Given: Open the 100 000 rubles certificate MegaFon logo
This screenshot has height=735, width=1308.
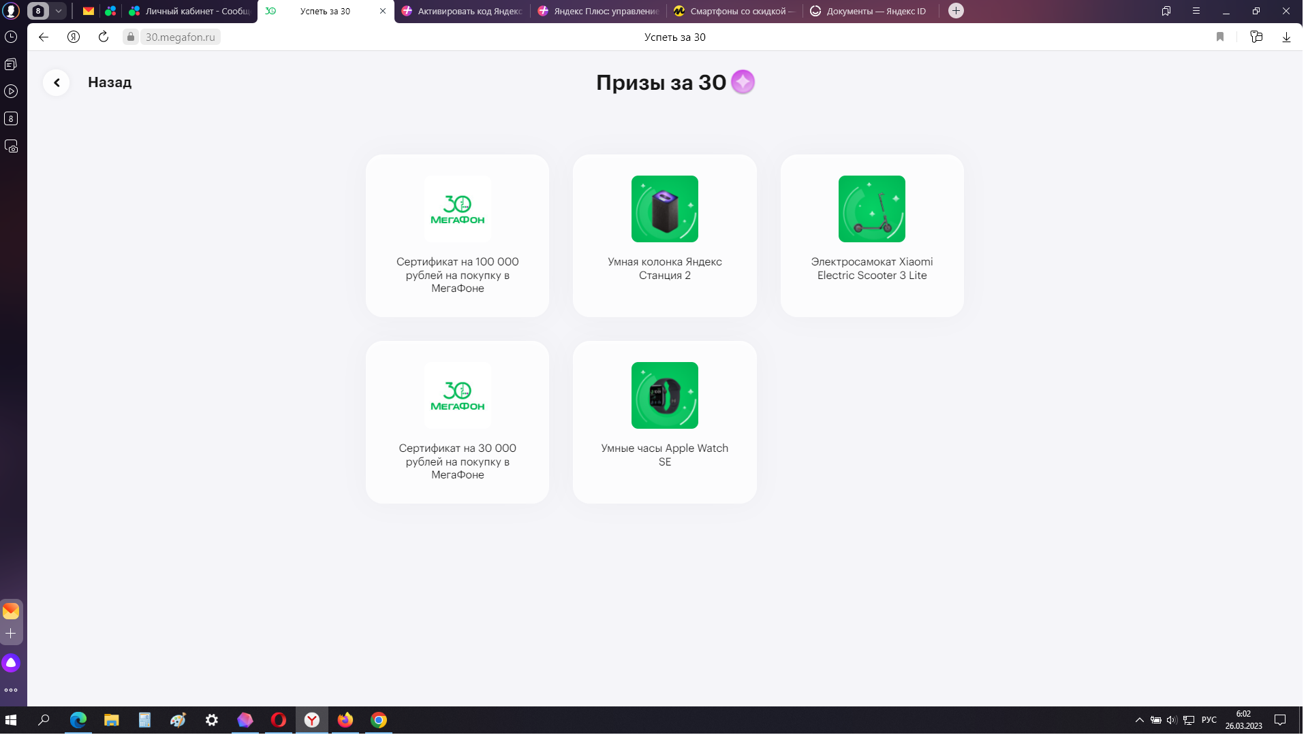Looking at the screenshot, I should [x=458, y=209].
